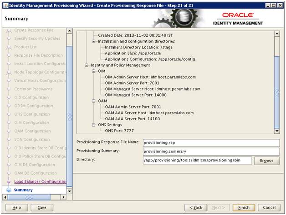Select the OAM Configuration step
This screenshot has height=215, width=286.
pyautogui.click(x=32, y=131)
